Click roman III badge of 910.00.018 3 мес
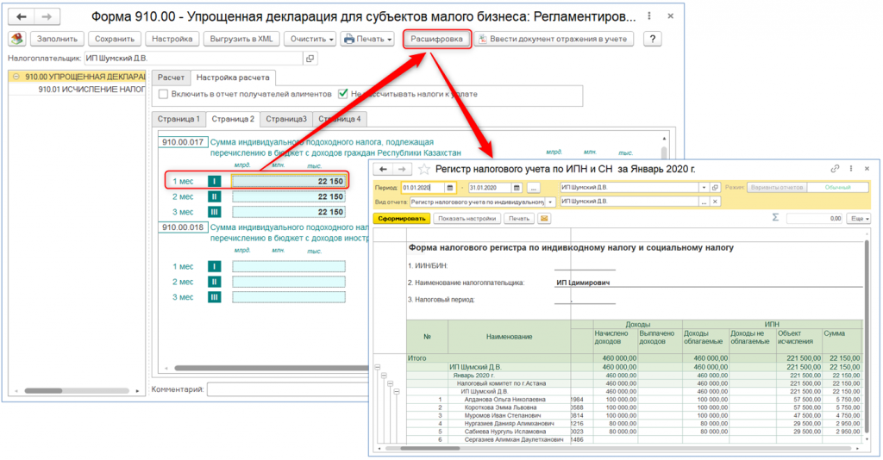Screen dimensions: 883x460 point(214,297)
